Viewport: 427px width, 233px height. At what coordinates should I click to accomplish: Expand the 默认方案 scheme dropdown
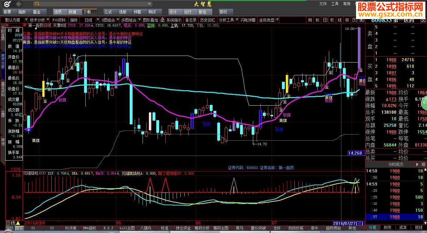[26, 20]
